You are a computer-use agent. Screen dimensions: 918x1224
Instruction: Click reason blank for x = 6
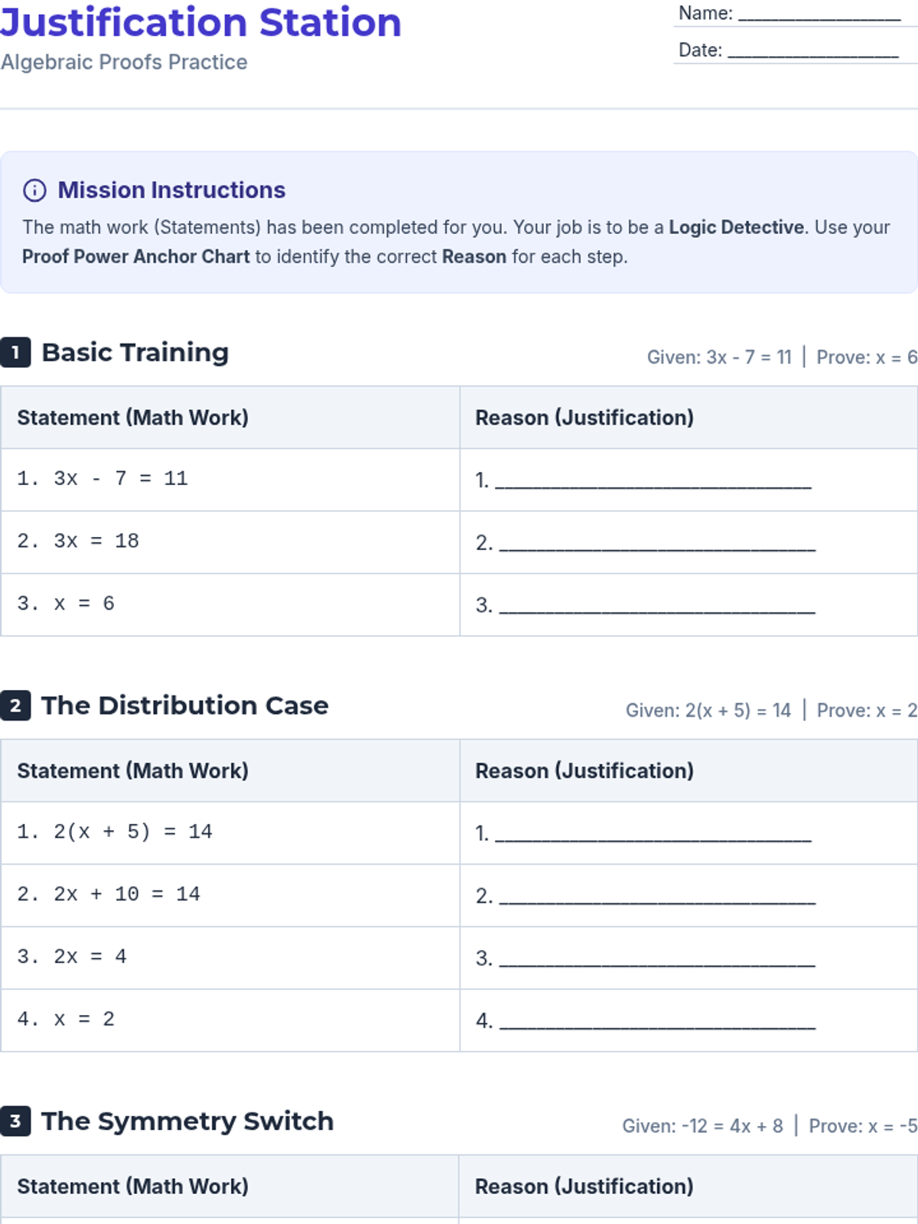point(656,606)
